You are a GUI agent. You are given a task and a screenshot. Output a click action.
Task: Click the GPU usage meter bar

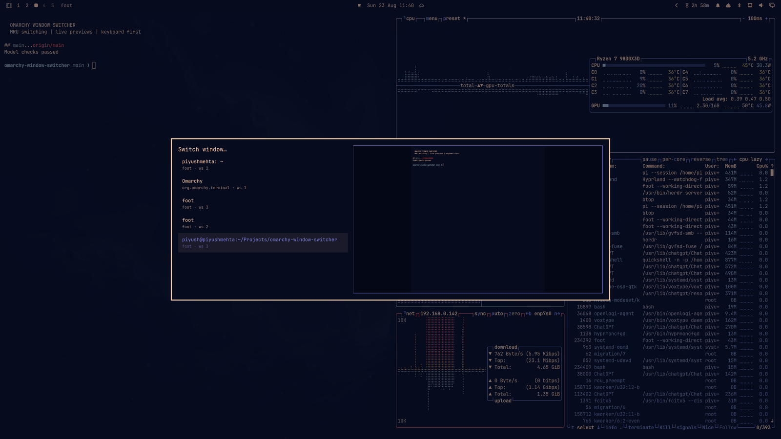pos(634,105)
